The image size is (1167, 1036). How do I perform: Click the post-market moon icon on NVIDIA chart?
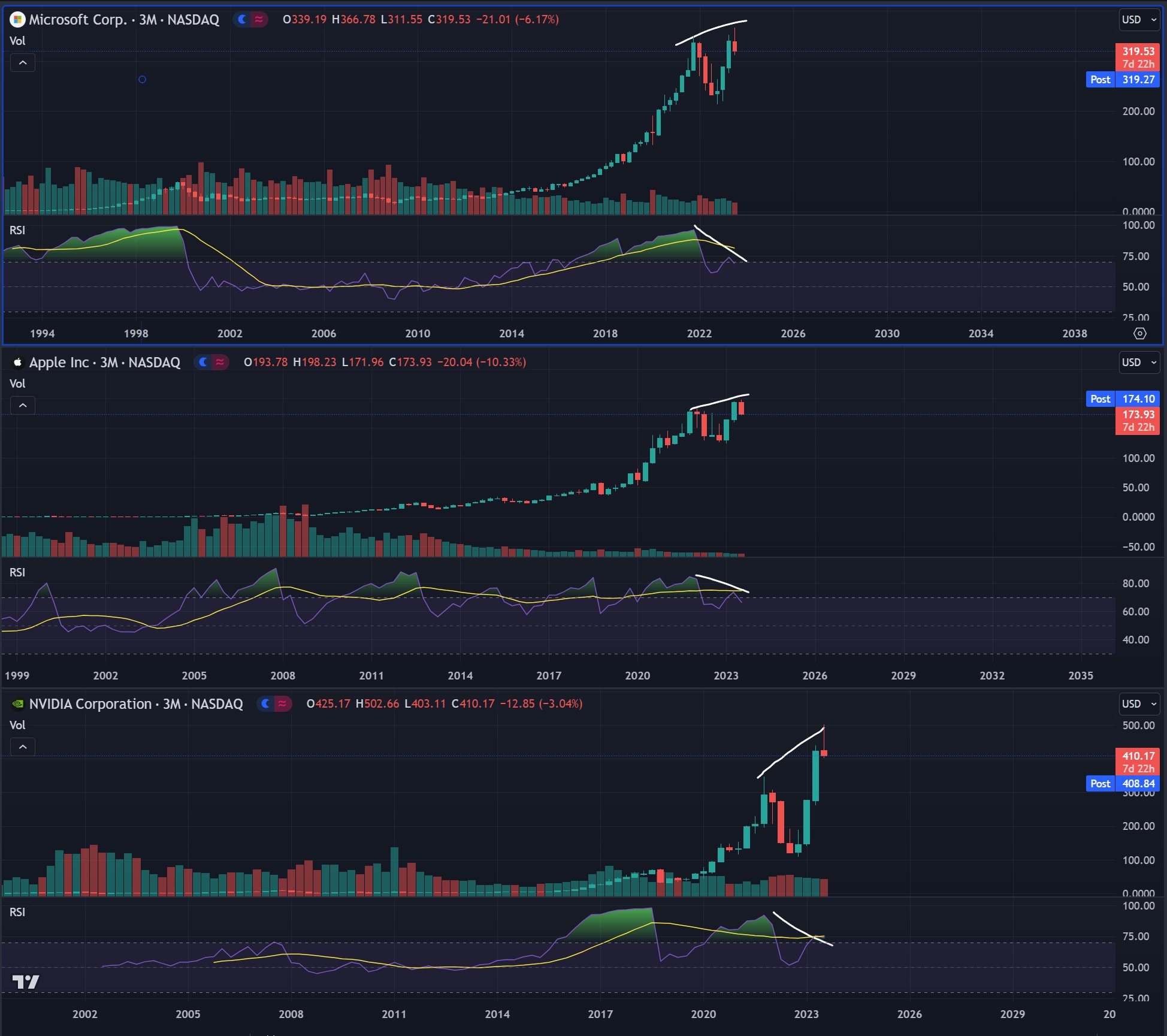267,704
